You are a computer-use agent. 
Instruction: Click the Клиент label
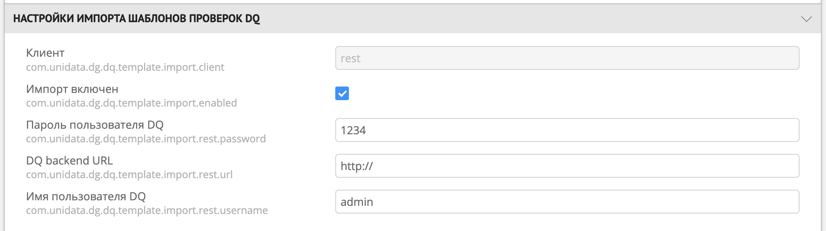click(45, 53)
